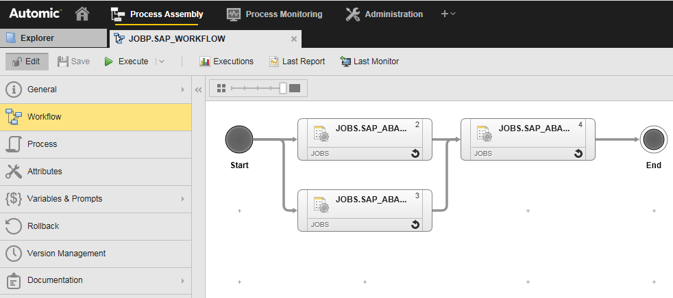Open the Last Monitor
The width and height of the screenshot is (673, 298).
point(369,62)
